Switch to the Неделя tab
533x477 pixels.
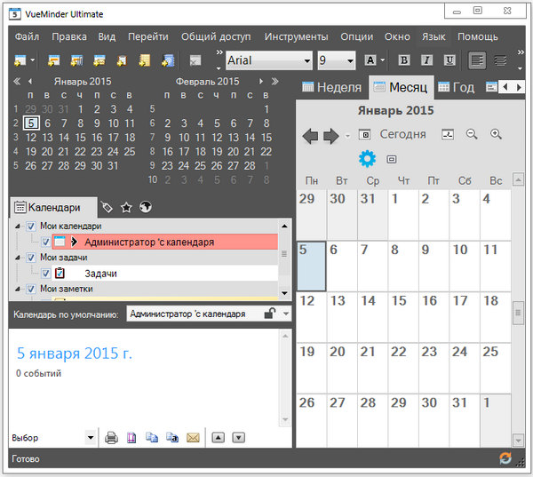pyautogui.click(x=331, y=87)
